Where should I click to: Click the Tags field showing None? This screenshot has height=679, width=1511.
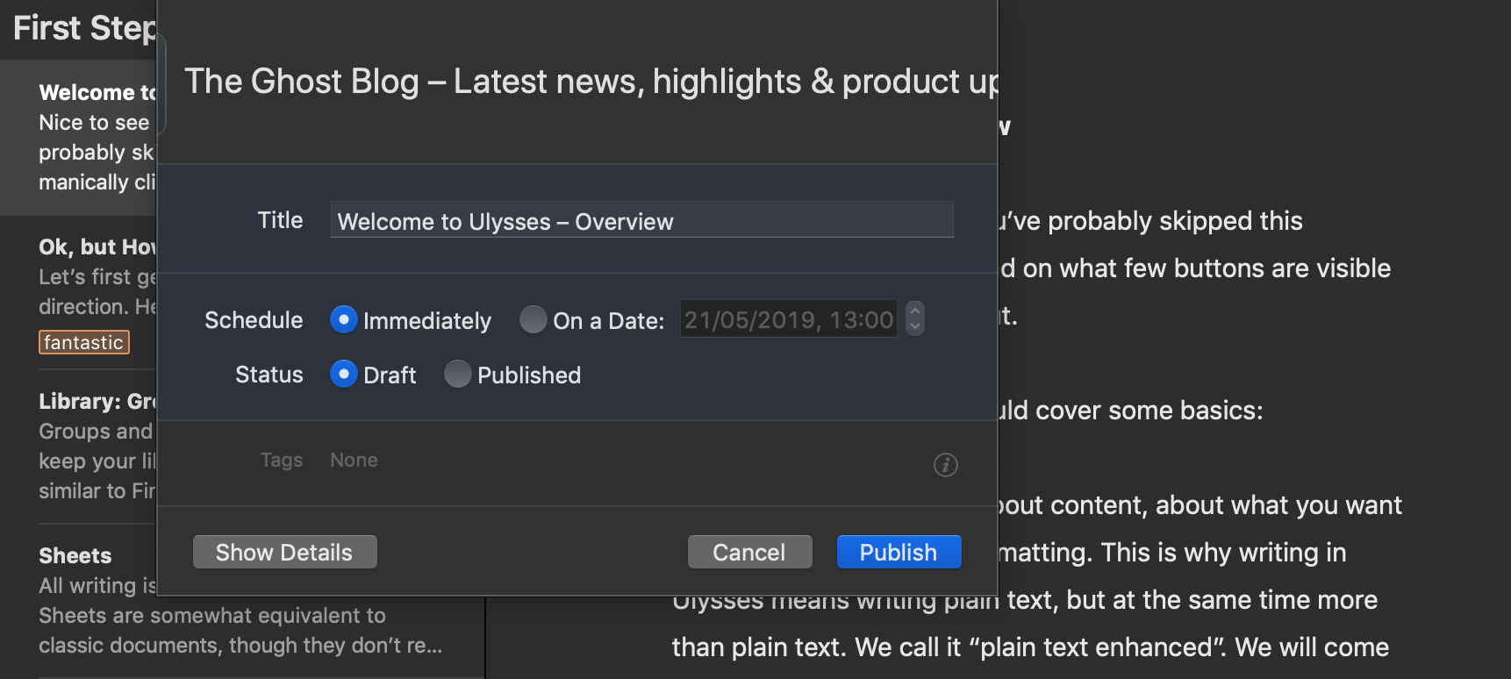pos(354,461)
